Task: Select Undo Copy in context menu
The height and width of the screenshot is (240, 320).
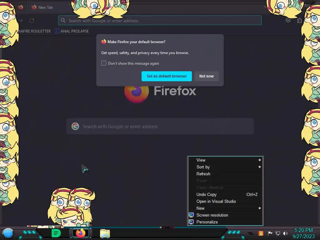Action: [225, 194]
